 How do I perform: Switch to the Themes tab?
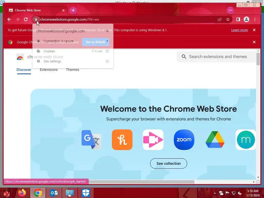click(x=72, y=70)
